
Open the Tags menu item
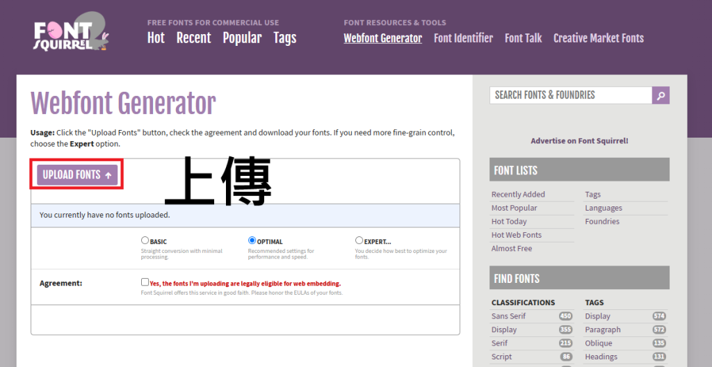tap(284, 38)
